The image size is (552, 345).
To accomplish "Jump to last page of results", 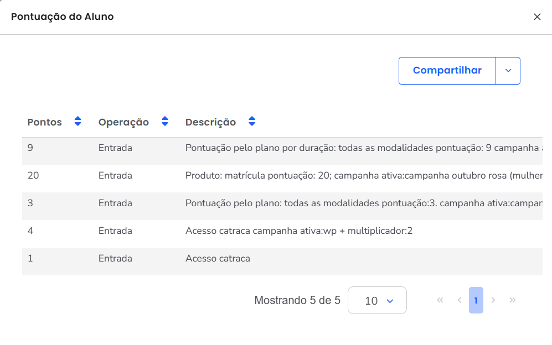I will [513, 300].
